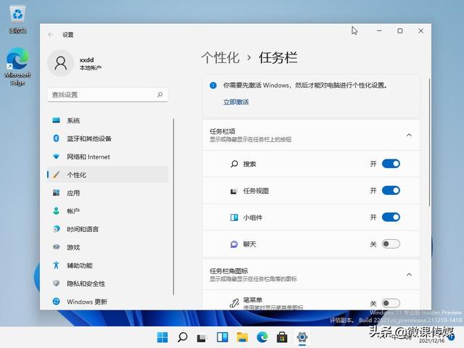
Task: Open 辅助功能 settings
Action: click(x=108, y=265)
